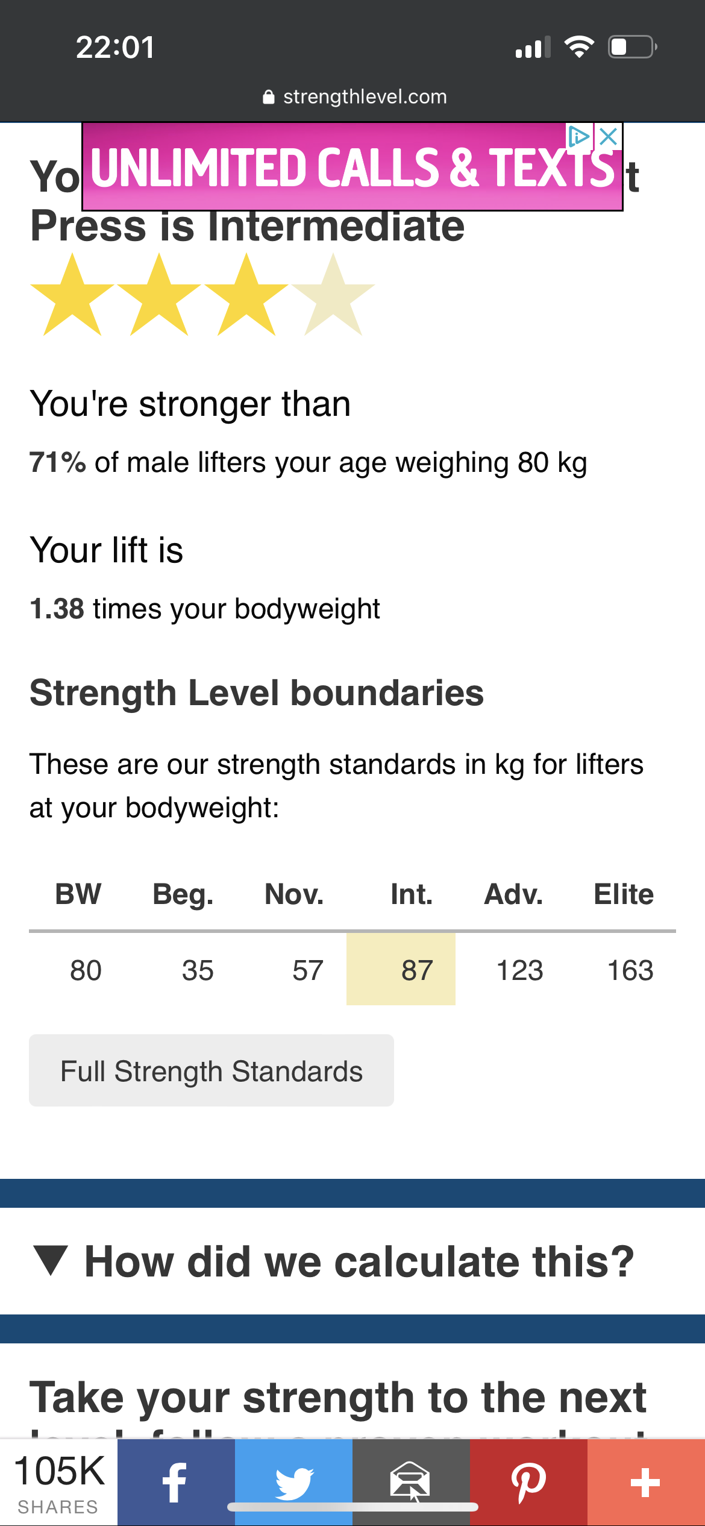Share page on Pinterest
The image size is (705, 1526).
528,1482
